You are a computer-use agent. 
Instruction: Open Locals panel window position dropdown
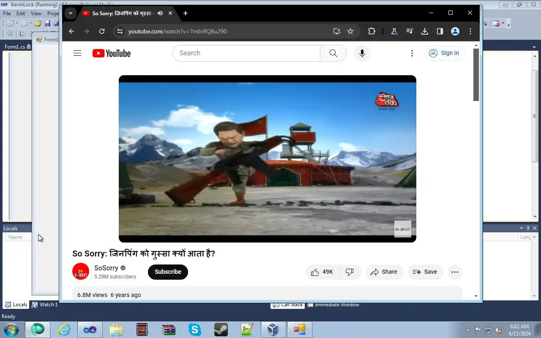(522, 228)
